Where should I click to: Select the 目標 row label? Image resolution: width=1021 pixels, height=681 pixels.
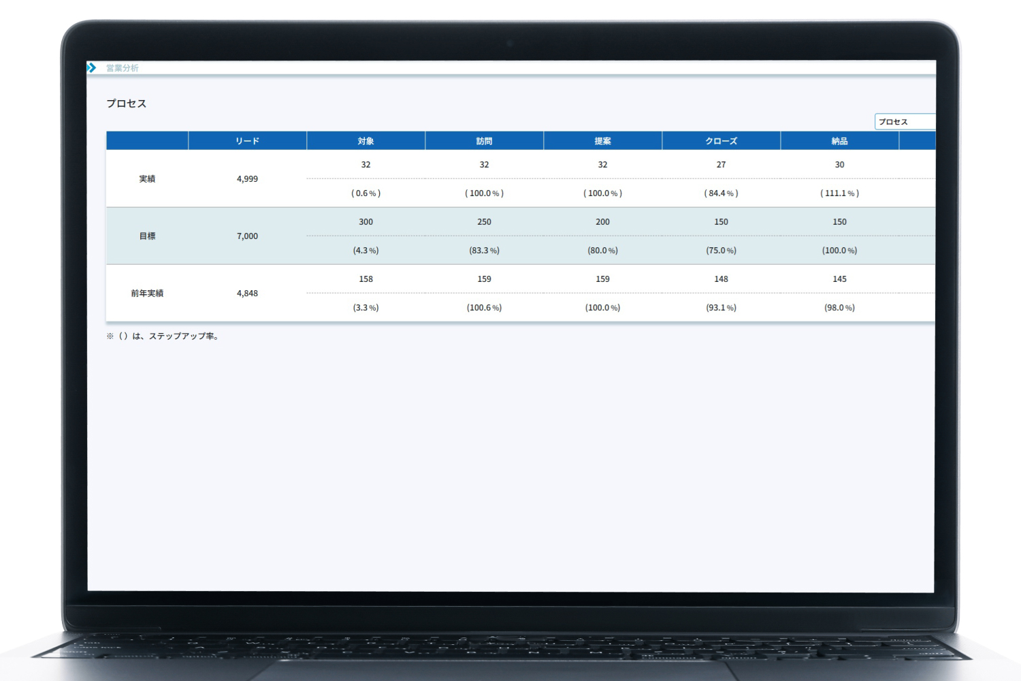tap(147, 236)
